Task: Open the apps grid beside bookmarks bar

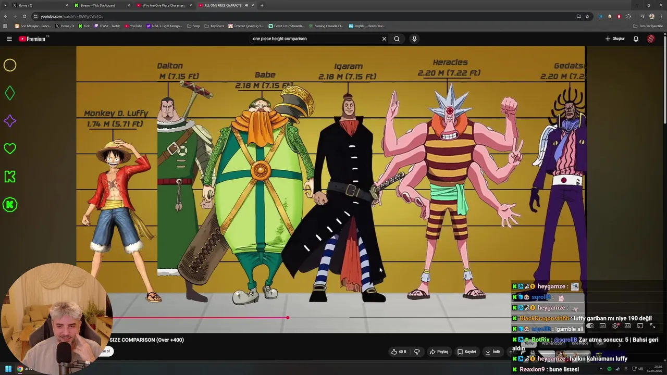Action: pyautogui.click(x=5, y=26)
